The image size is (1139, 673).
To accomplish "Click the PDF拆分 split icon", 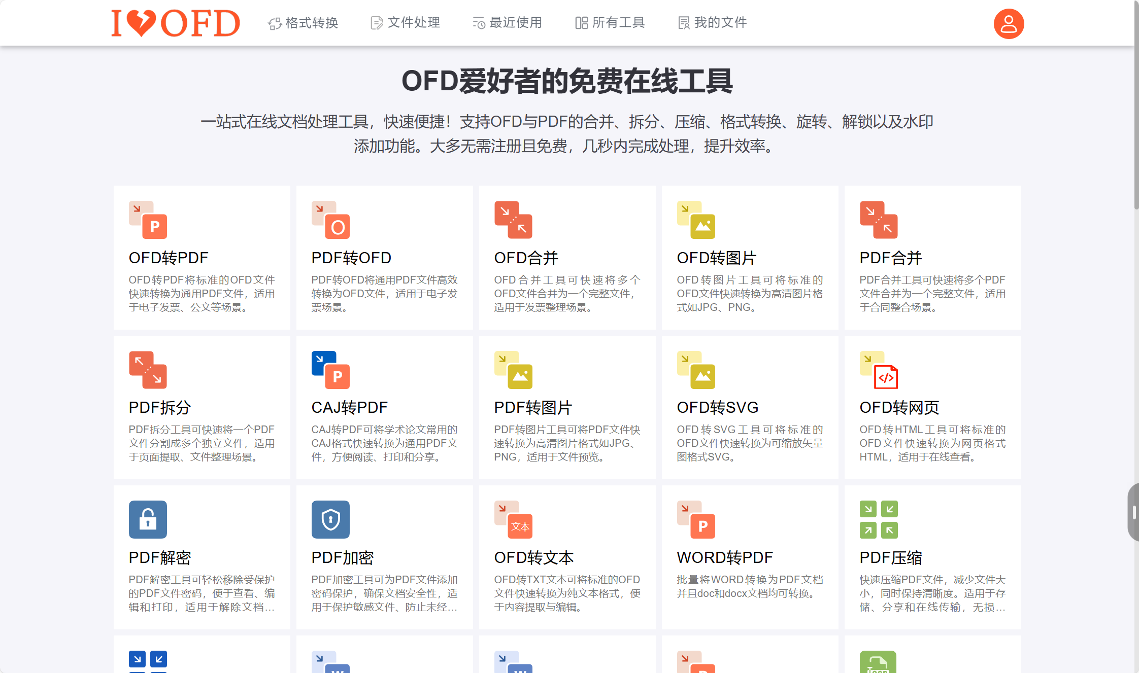I will tap(148, 370).
